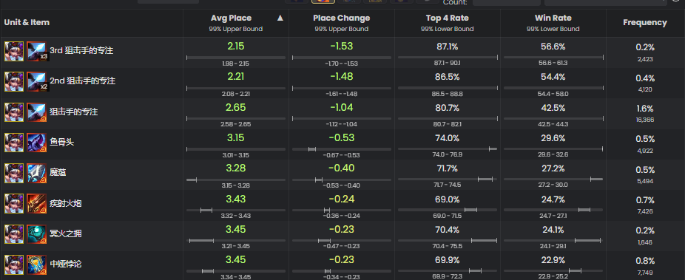Select the highlighted filter icon above the table

[x=323, y=1]
